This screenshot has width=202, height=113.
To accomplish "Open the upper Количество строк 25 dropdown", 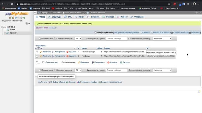I will coord(78,39).
